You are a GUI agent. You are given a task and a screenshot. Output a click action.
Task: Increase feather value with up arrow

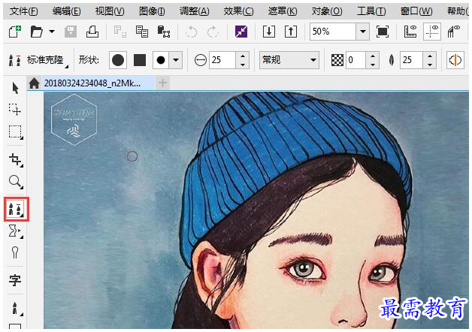430,56
